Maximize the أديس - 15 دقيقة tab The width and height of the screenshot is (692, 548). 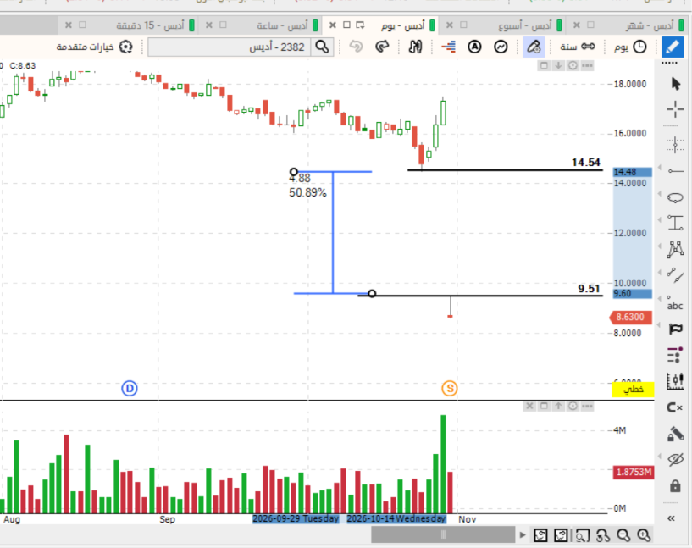coord(82,25)
